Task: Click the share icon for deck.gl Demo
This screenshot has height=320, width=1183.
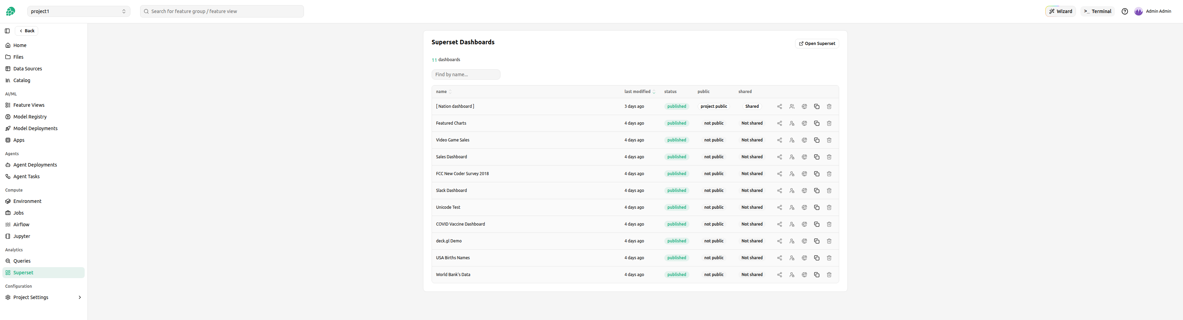Action: pyautogui.click(x=779, y=241)
